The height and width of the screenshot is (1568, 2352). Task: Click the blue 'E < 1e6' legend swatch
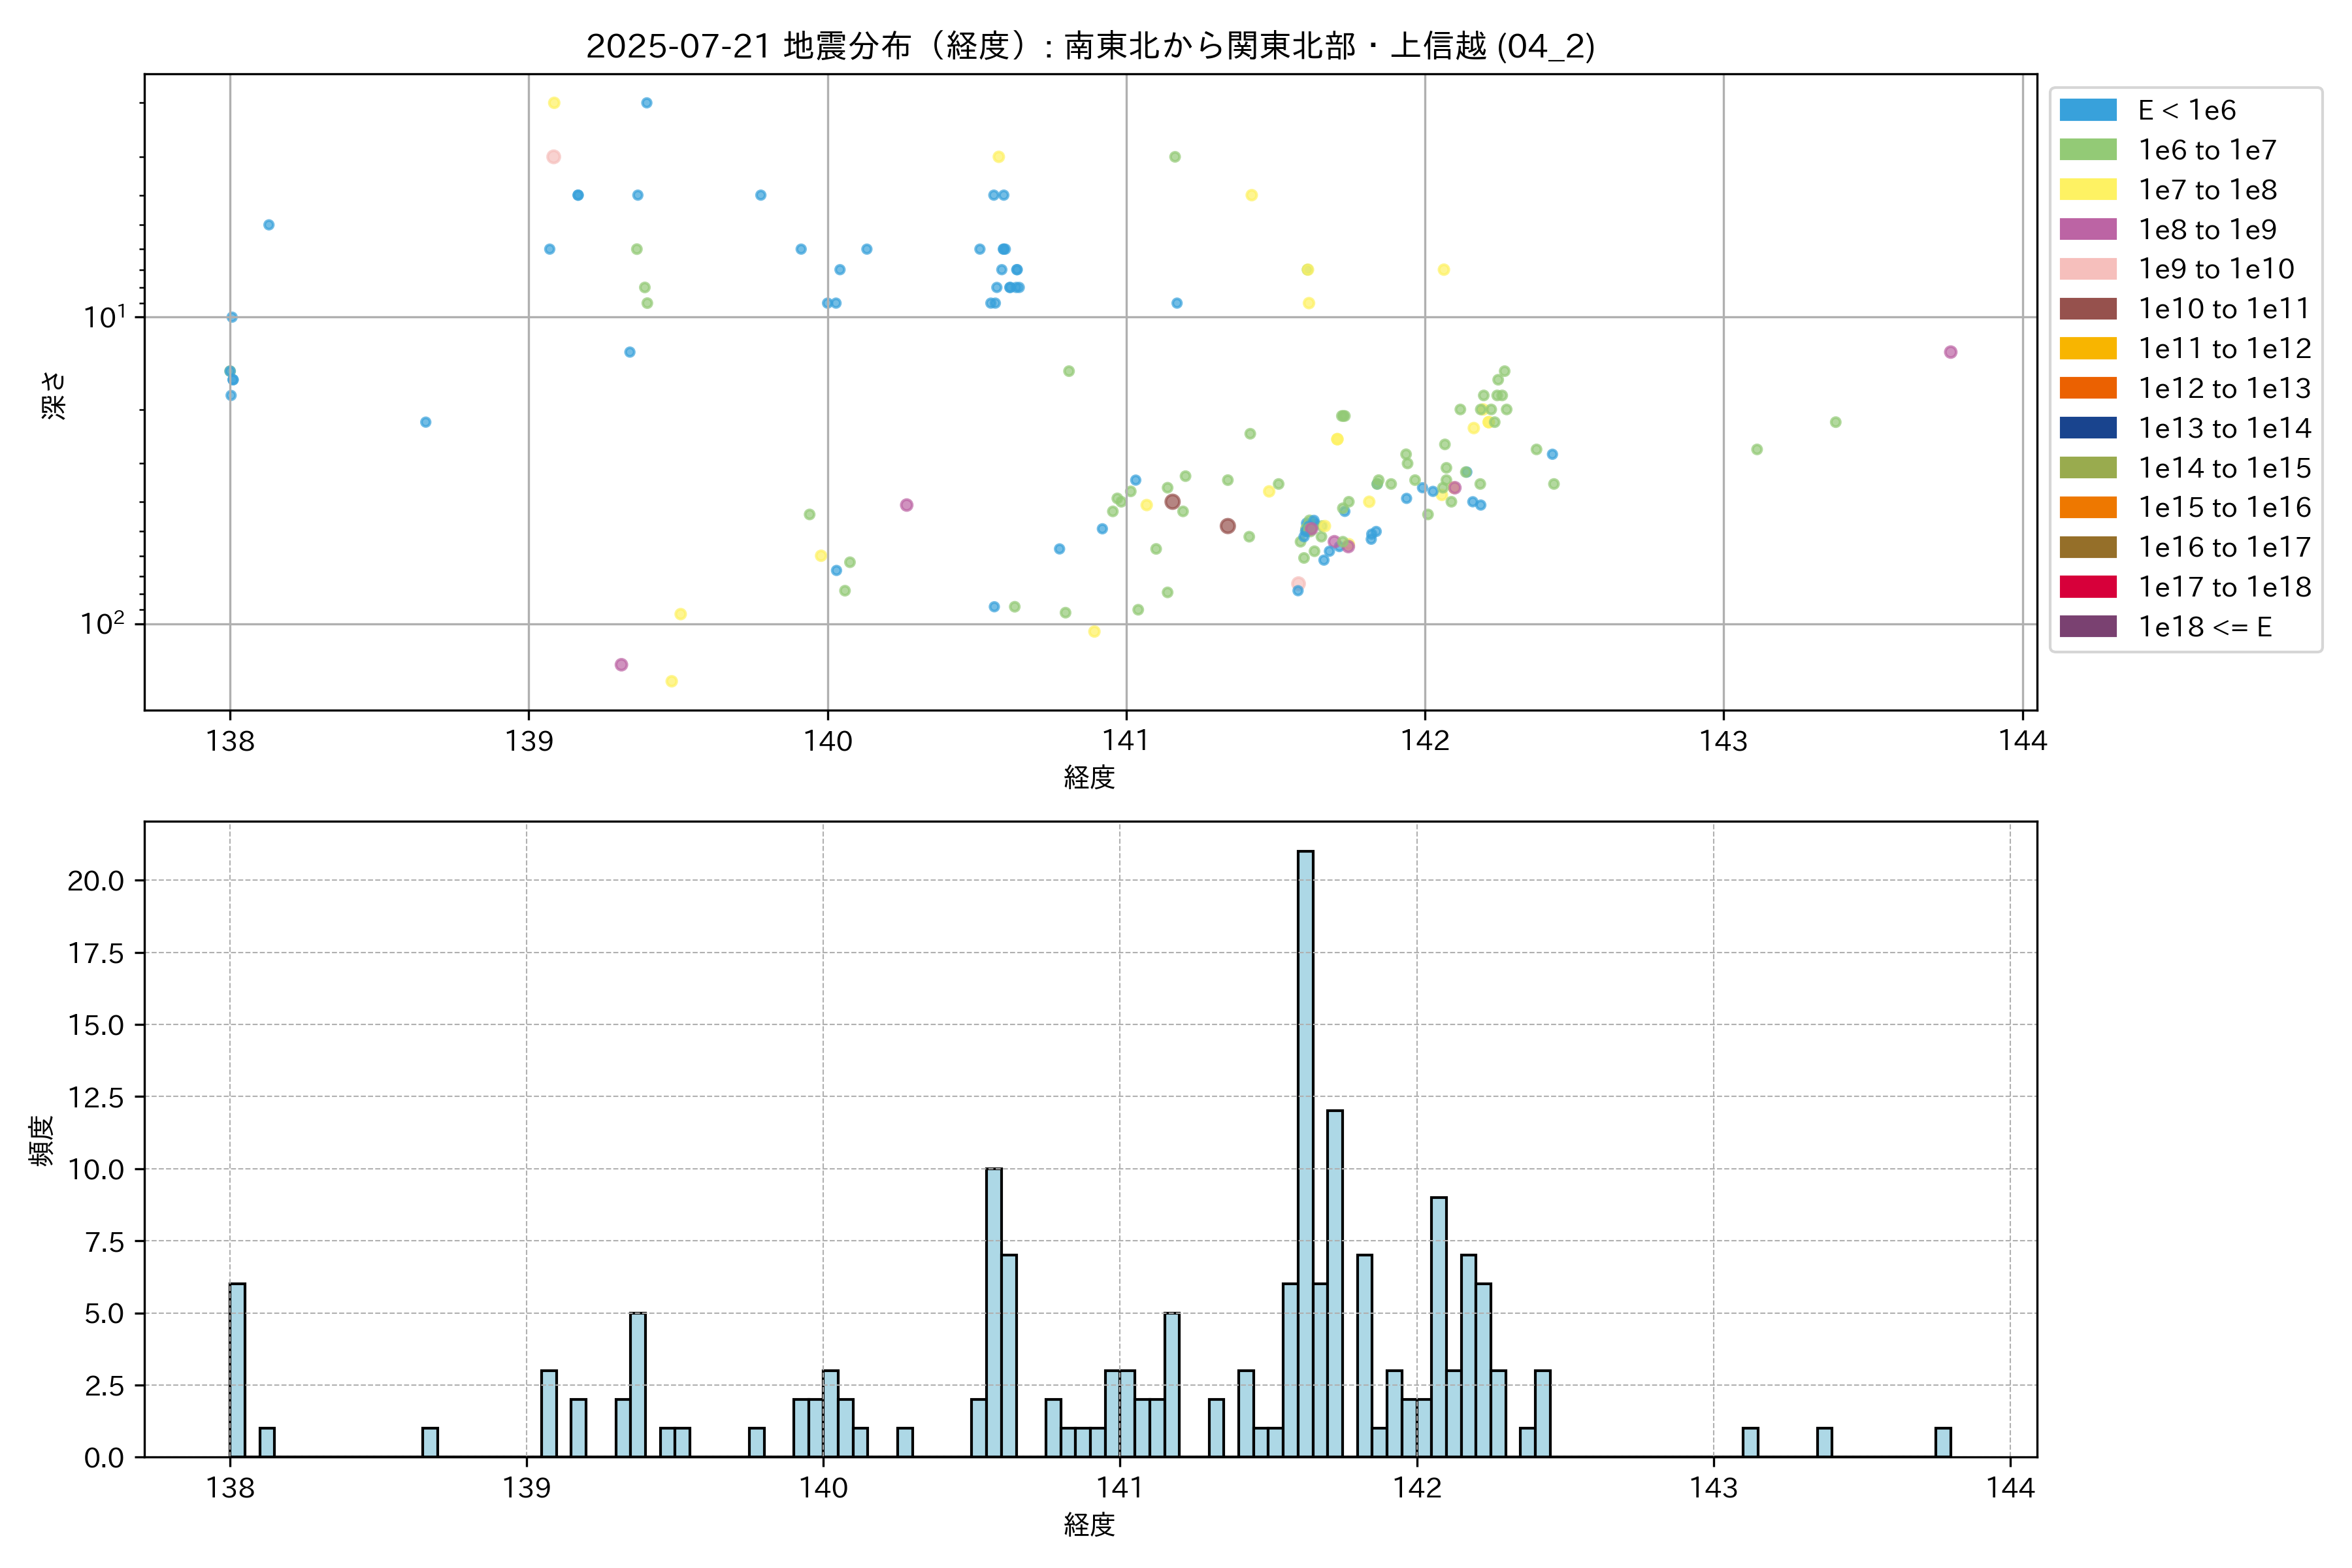click(2087, 110)
